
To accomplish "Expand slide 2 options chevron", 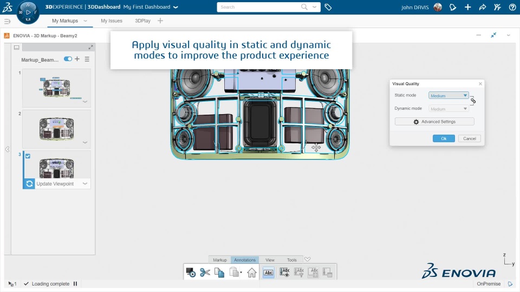I will pyautogui.click(x=85, y=142).
